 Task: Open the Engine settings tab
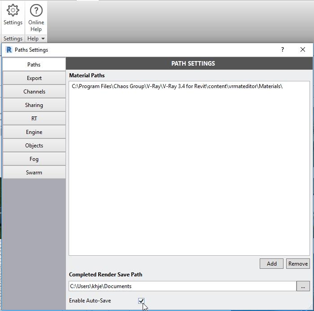34,132
